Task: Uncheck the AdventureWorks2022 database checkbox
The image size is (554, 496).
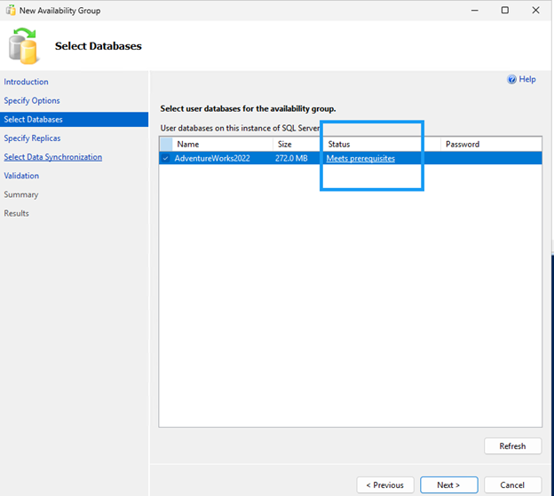Action: click(x=165, y=158)
